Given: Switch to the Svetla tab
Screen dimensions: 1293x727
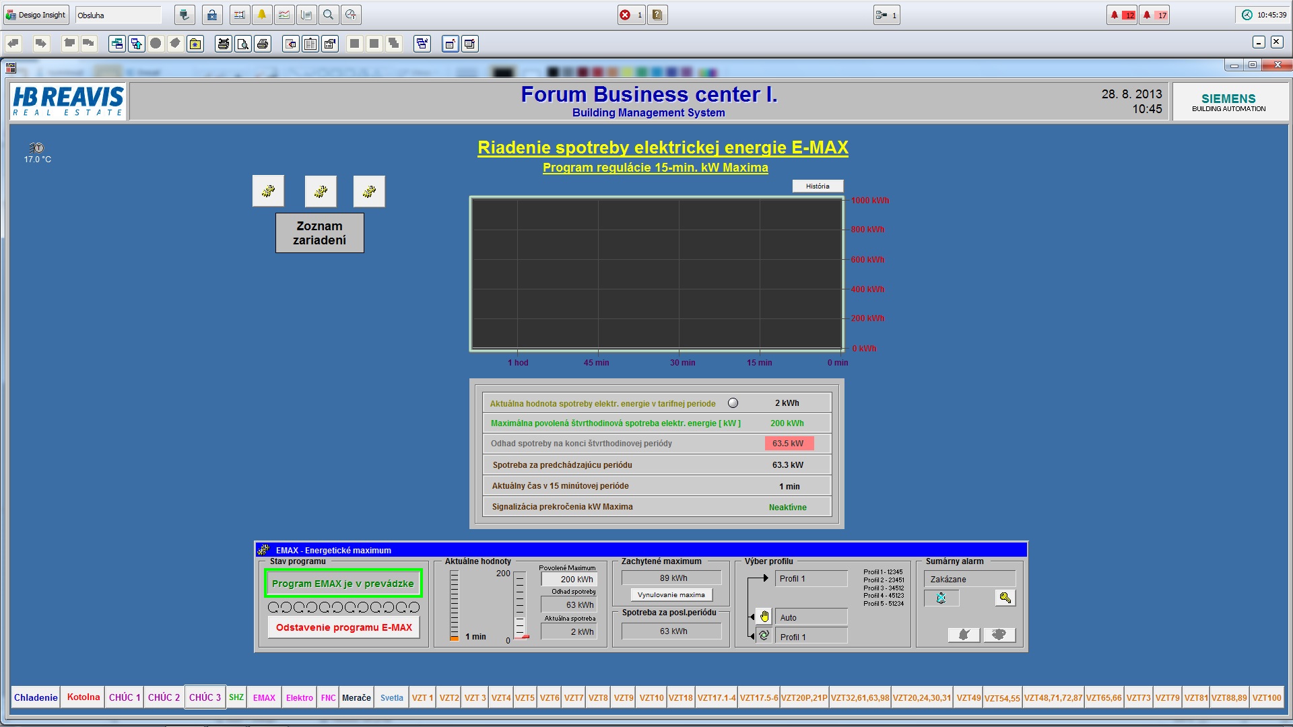Looking at the screenshot, I should click(x=392, y=697).
